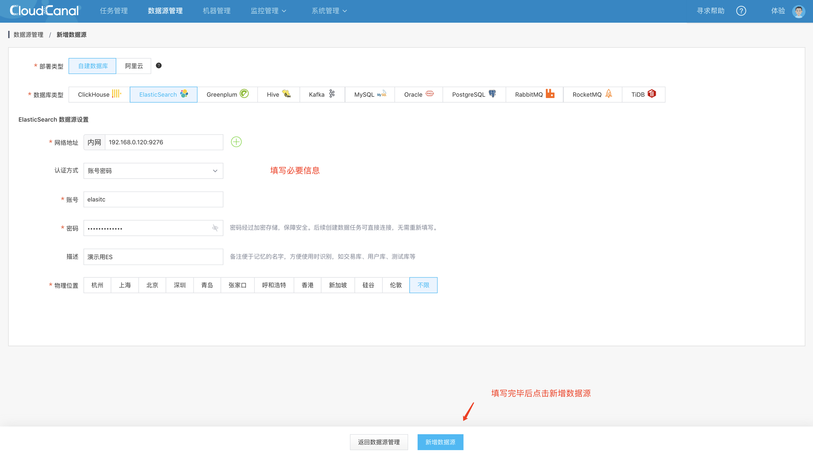The image size is (813, 456).
Task: Select MySQL database type
Action: pos(370,95)
